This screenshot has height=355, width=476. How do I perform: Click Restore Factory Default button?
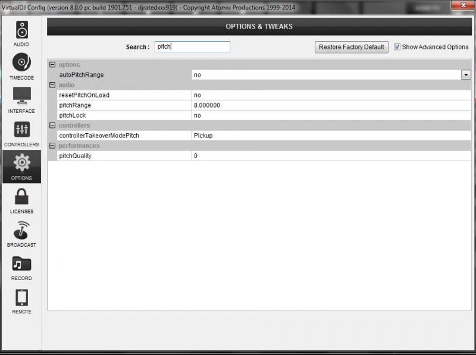pyautogui.click(x=351, y=47)
